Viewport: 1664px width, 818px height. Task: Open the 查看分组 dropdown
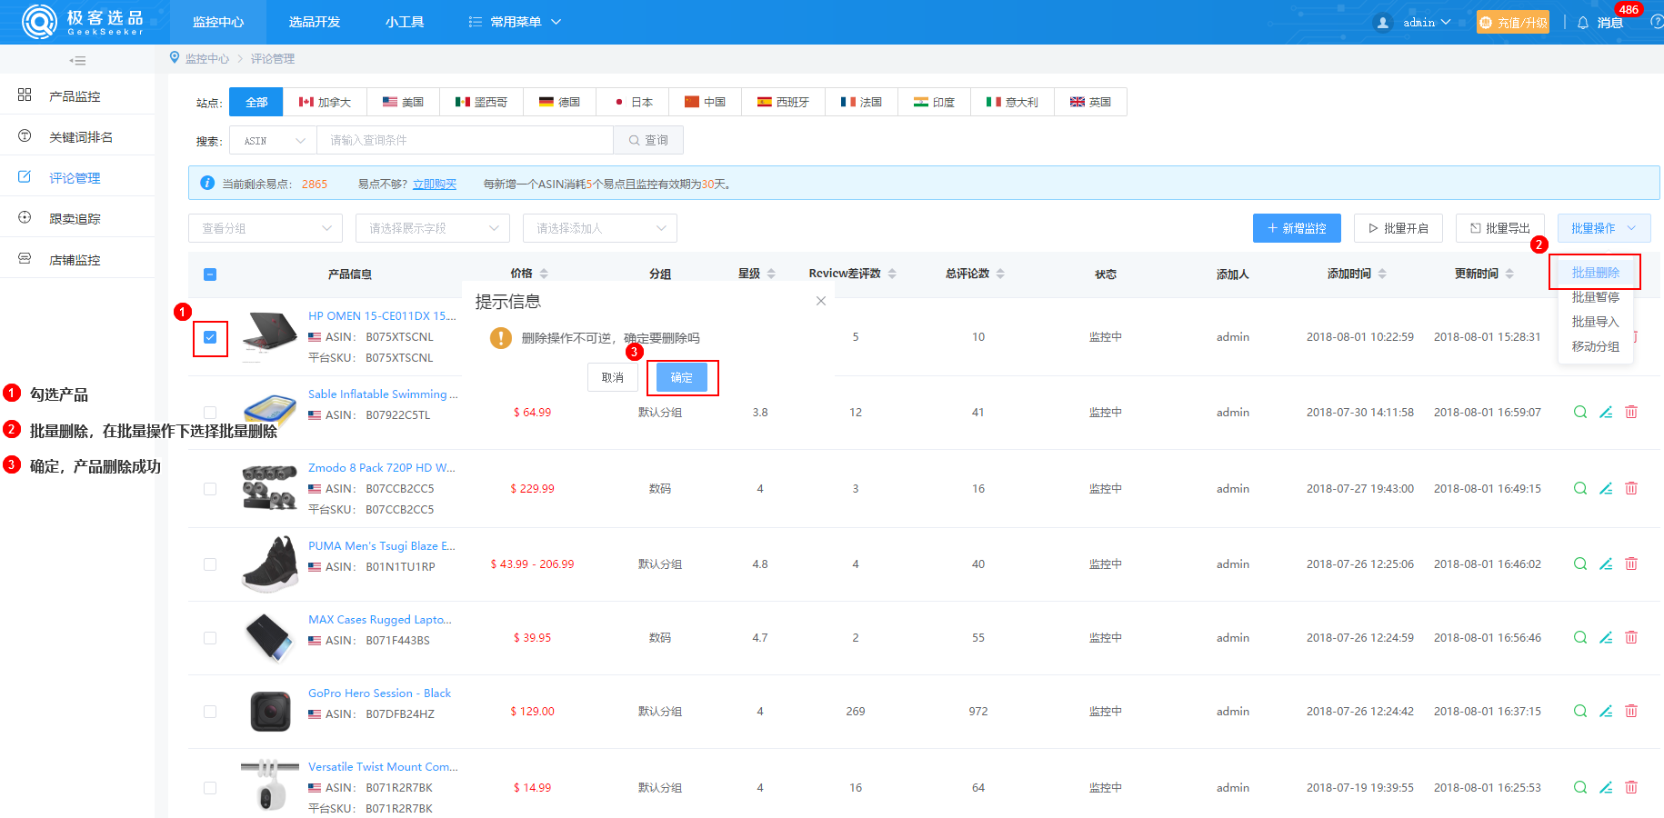266,228
